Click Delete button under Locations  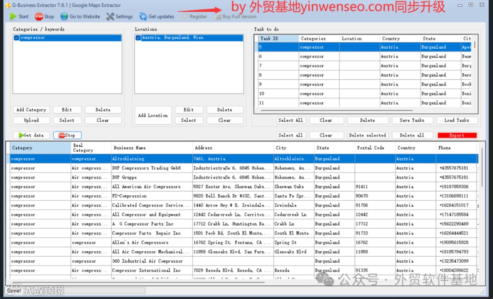[x=225, y=110]
